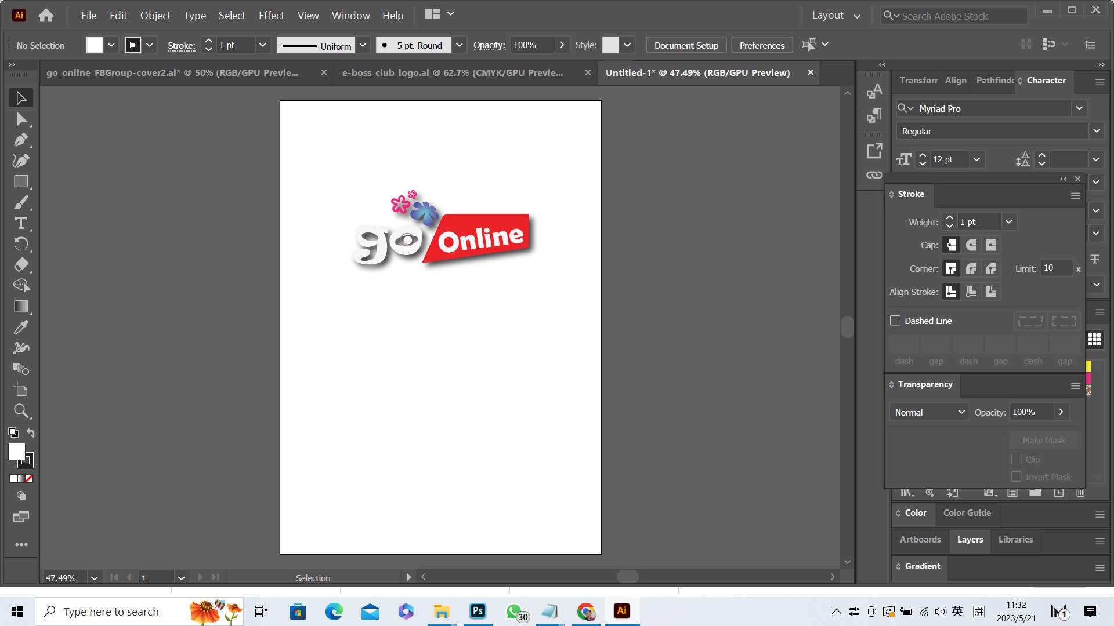Click the Home icon
The width and height of the screenshot is (1114, 626).
click(x=46, y=16)
